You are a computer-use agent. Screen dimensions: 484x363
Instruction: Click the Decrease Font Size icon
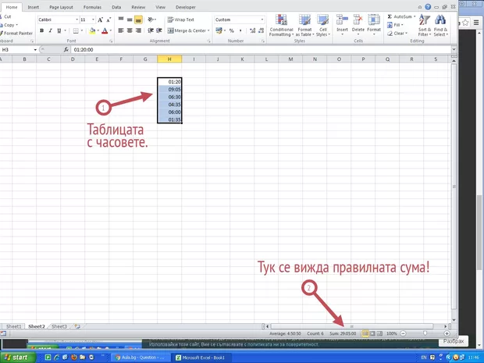click(x=109, y=20)
